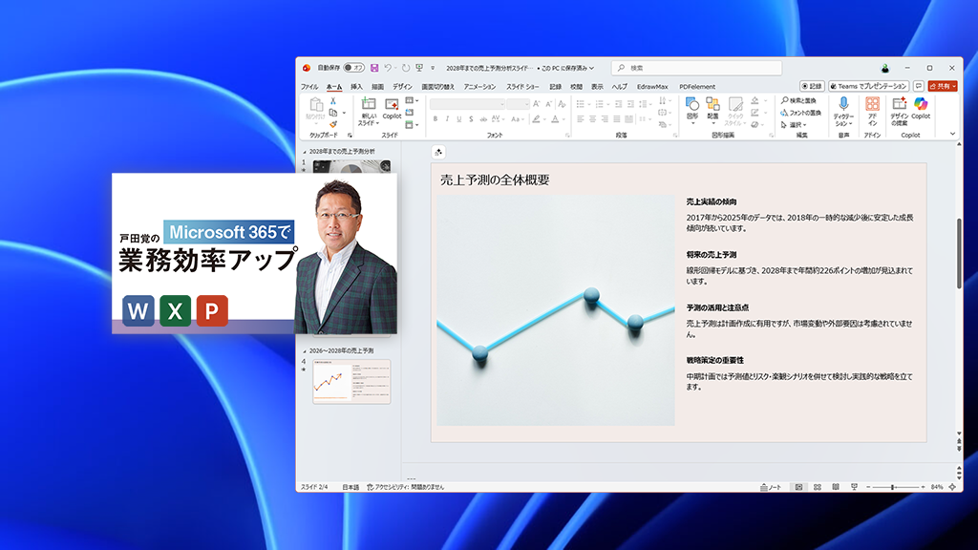
Task: Select the ディクテーション (Dictate) icon
Action: tap(844, 110)
